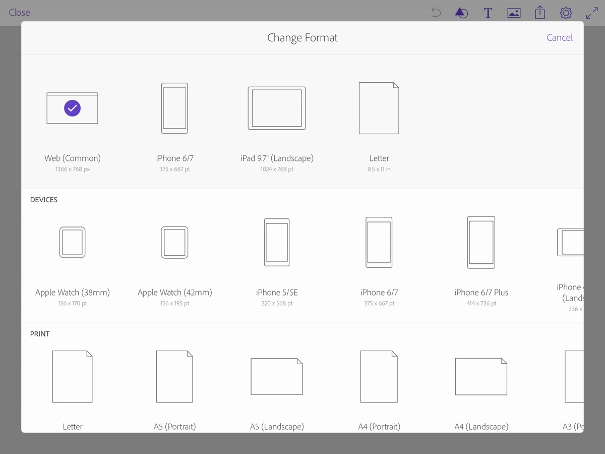Image resolution: width=605 pixels, height=454 pixels.
Task: Click the "A5 (Landscape)" label
Action: click(x=277, y=426)
